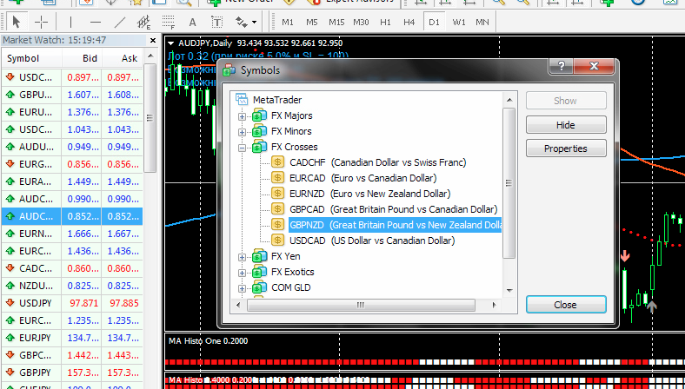Image resolution: width=685 pixels, height=389 pixels.
Task: Select EURNZD in the symbols tree
Action: [369, 194]
